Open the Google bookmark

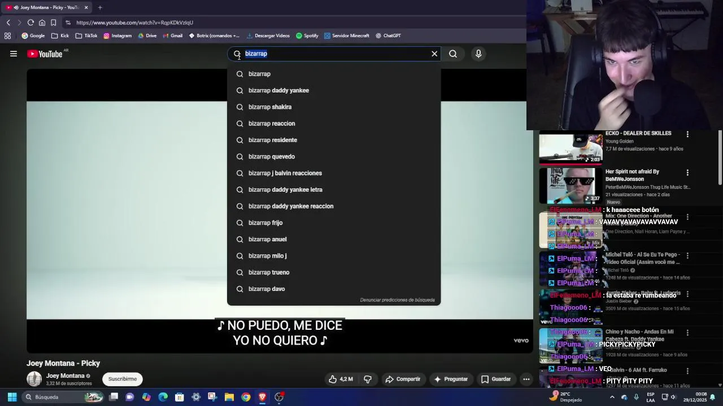[33, 36]
